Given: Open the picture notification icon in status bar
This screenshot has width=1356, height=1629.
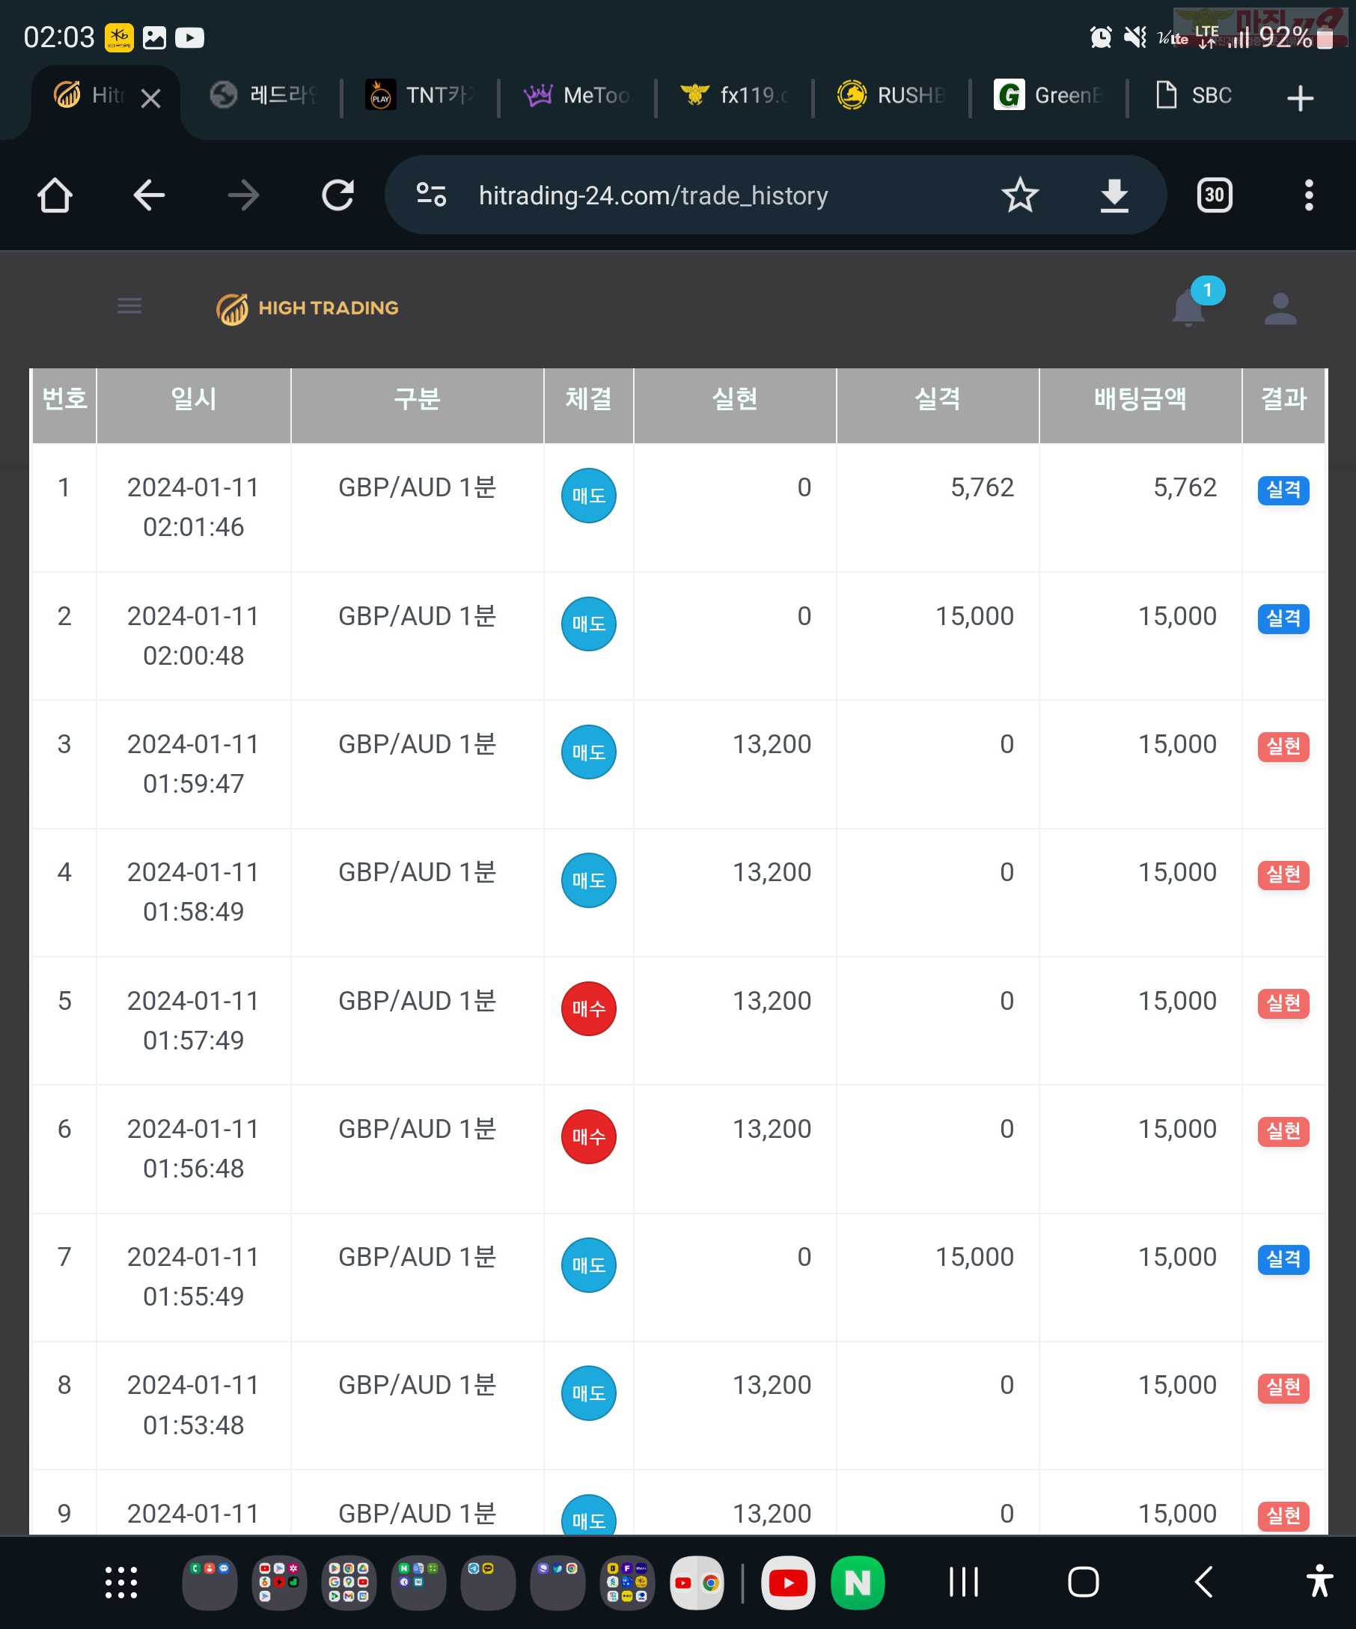Looking at the screenshot, I should tap(154, 37).
